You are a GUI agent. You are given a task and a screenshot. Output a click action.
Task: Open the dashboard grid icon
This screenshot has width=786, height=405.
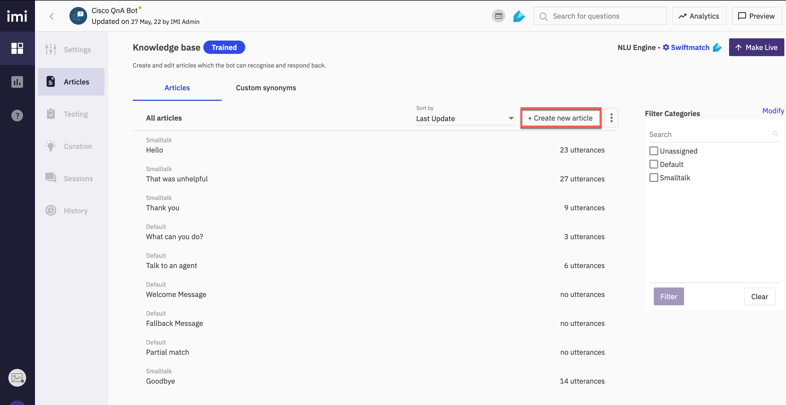pyautogui.click(x=17, y=48)
